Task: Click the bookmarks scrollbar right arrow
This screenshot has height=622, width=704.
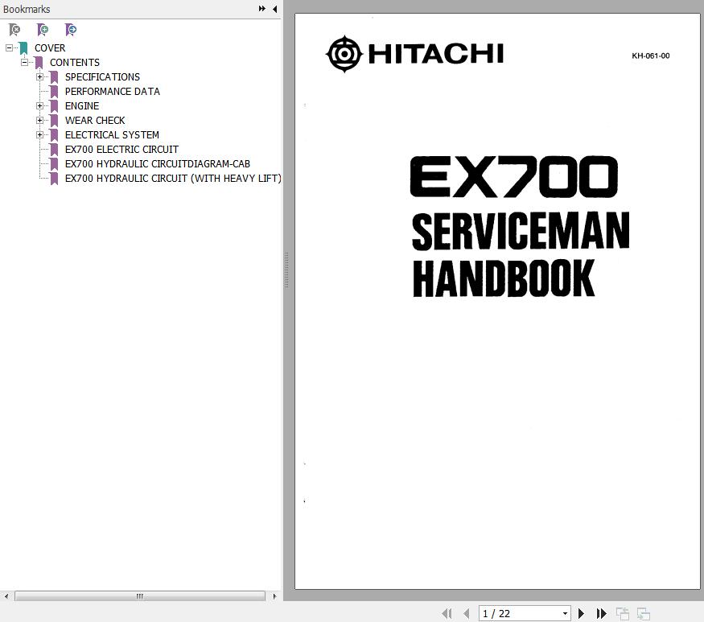Action: pos(274,596)
